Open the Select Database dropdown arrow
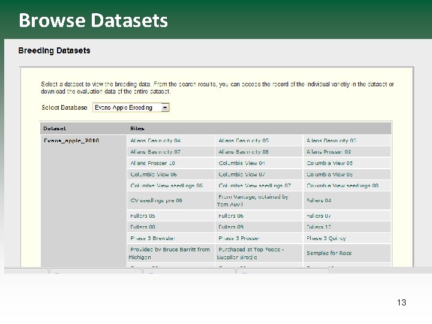Viewport: 432px width, 324px height. pyautogui.click(x=165, y=107)
